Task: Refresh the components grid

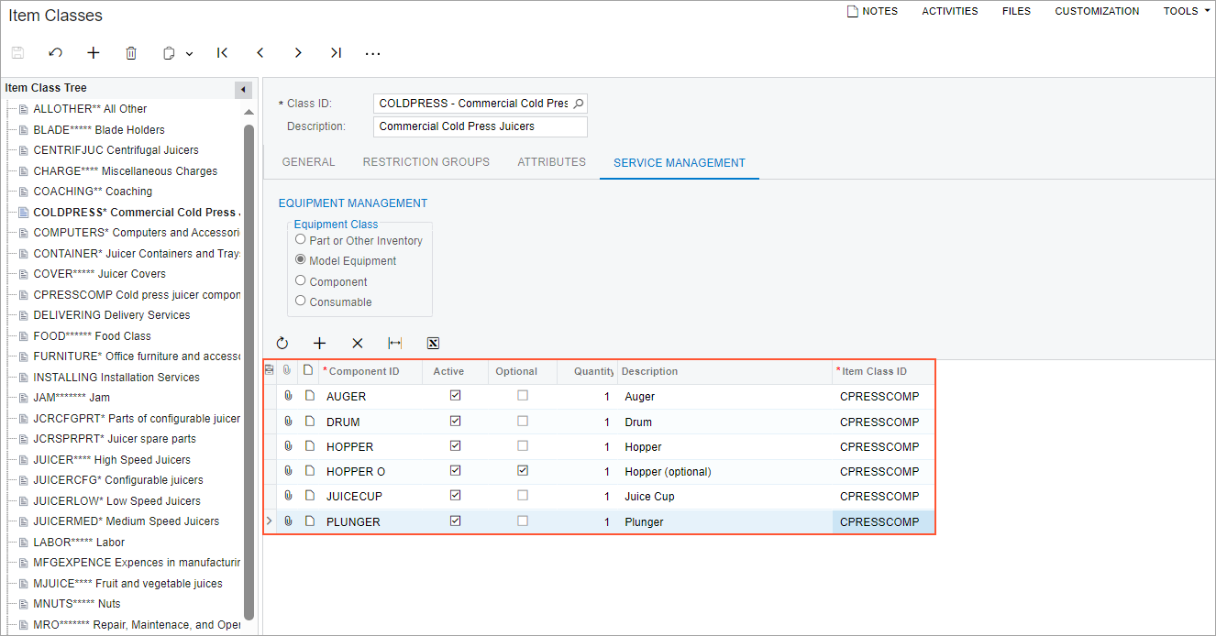Action: pos(282,344)
